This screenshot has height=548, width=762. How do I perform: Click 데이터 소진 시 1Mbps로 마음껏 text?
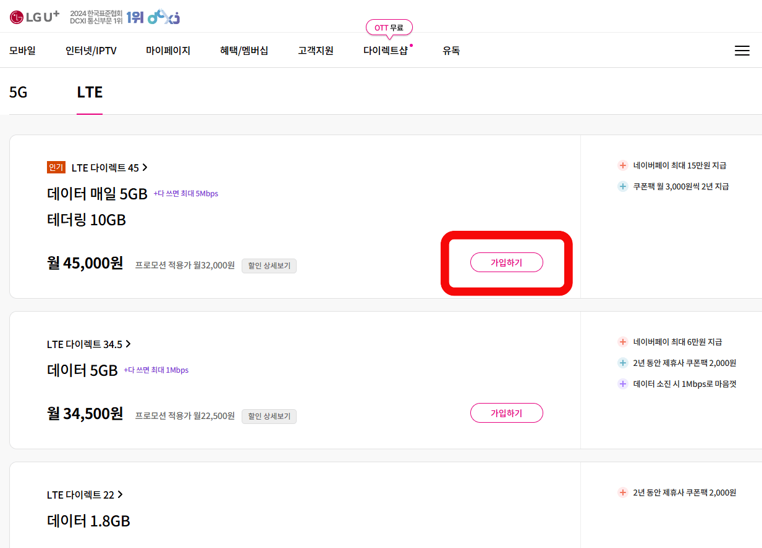pos(685,384)
